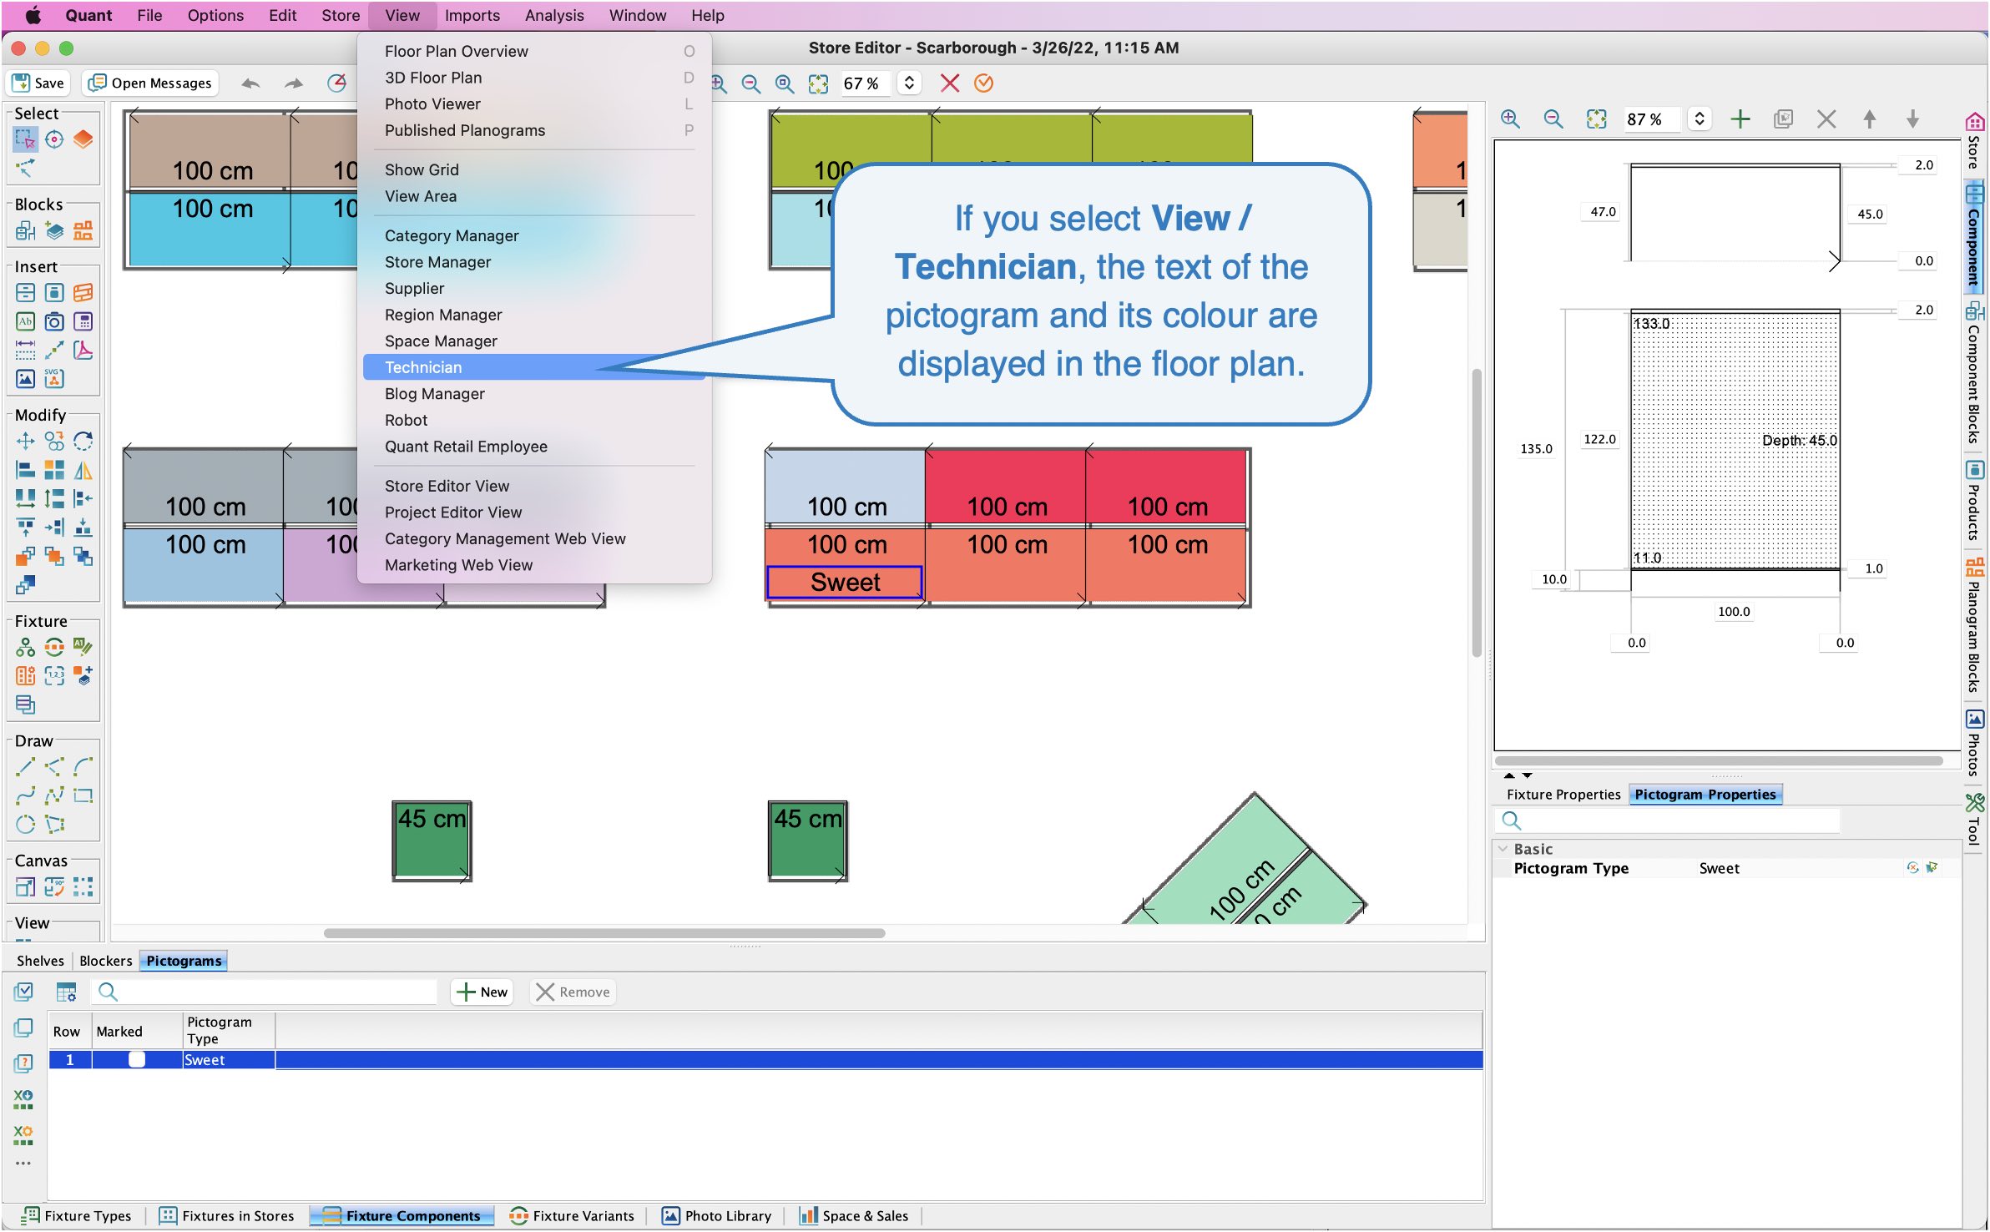The width and height of the screenshot is (1990, 1232).
Task: Open Space & Sales bottom tab
Action: [x=855, y=1216]
